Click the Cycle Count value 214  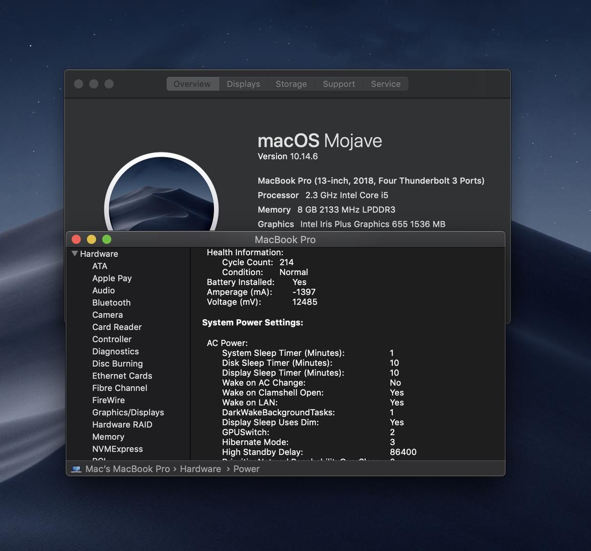tap(287, 262)
